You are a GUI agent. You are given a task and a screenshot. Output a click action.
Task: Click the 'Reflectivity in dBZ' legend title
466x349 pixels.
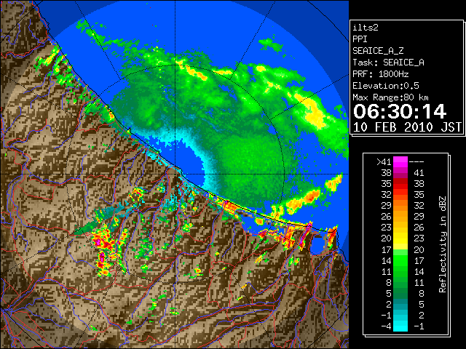tap(442, 244)
